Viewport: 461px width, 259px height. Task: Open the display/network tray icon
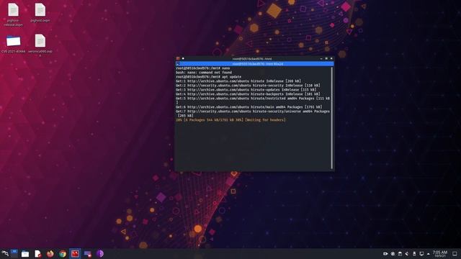(x=421, y=254)
